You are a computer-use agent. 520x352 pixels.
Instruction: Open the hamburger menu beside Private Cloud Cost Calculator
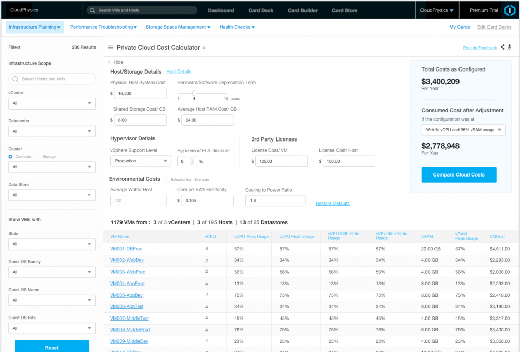tap(110, 48)
